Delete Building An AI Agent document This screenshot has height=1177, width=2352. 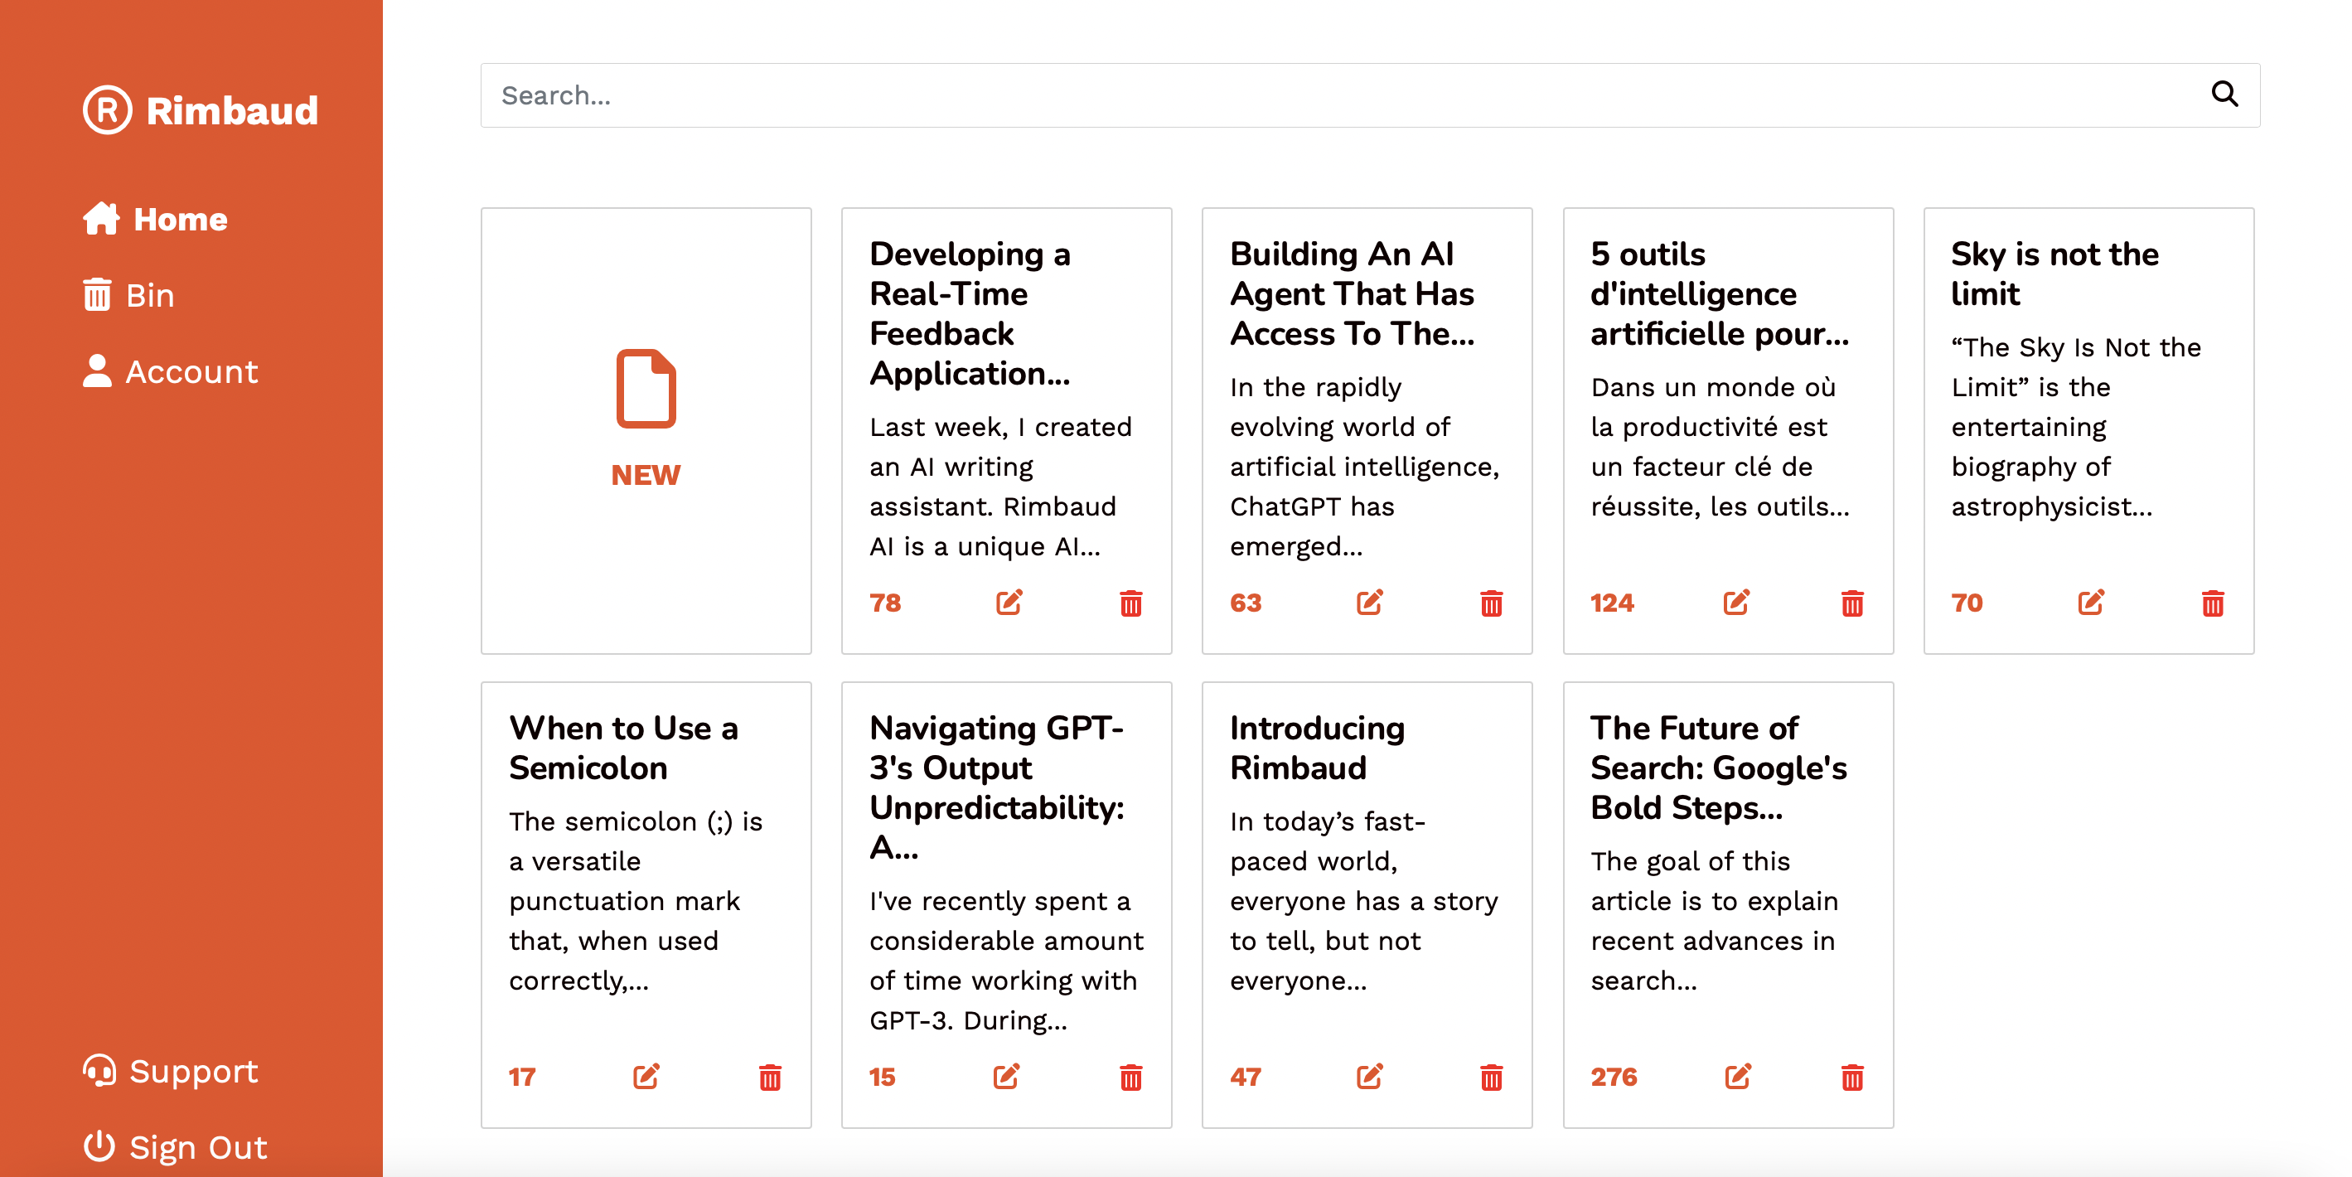coord(1491,603)
